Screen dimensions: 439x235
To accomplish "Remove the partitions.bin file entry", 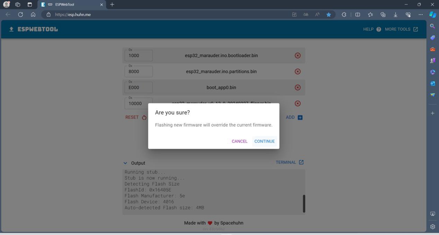I will tap(297, 72).
